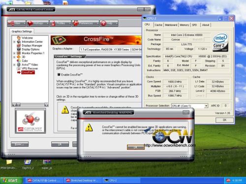Screen dimensions: 246x184
Task: Switch to CATALYST Control taskbar button
Action: pyautogui.click(x=44, y=181)
